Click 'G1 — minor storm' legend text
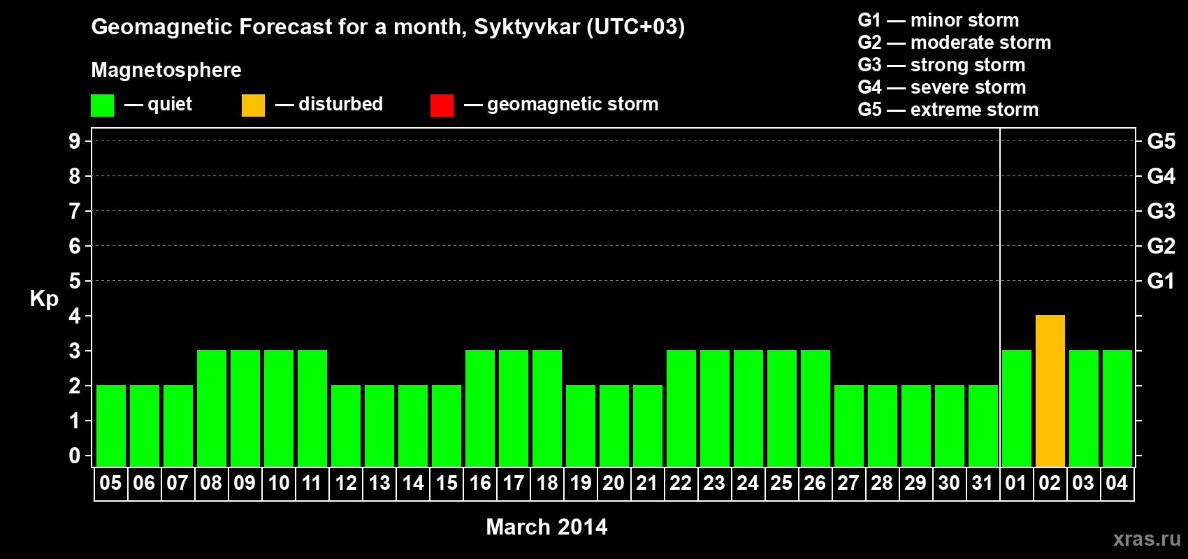This screenshot has height=559, width=1188. coord(939,20)
